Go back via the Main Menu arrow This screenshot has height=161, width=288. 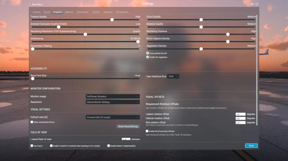pos(30,5)
